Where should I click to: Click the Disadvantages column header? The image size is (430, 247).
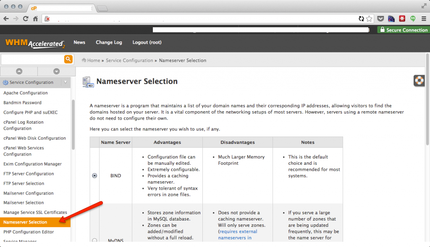point(238,142)
